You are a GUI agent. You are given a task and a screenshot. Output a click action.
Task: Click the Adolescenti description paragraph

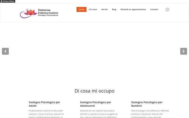coord(99,114)
